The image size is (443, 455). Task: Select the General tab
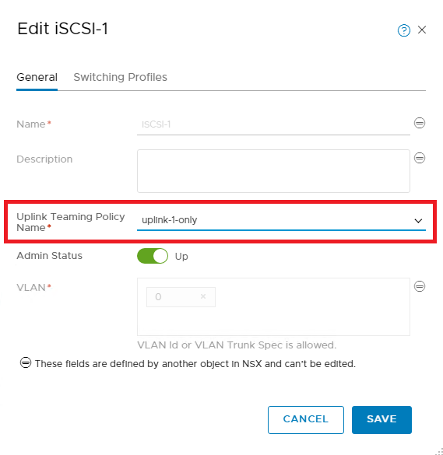coord(37,78)
